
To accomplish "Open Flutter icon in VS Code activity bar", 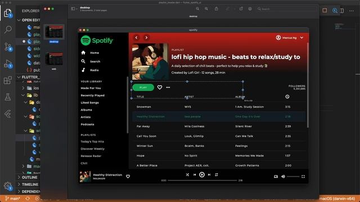I will point(8,114).
